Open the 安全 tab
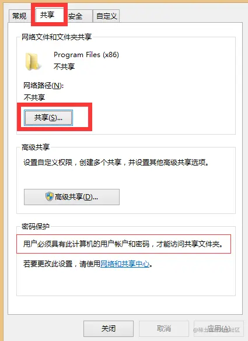The height and width of the screenshot is (341, 248). 75,16
